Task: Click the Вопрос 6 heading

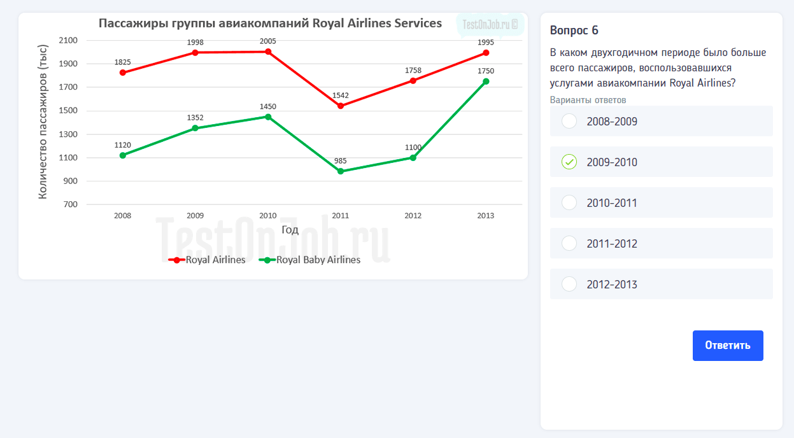Action: click(574, 31)
